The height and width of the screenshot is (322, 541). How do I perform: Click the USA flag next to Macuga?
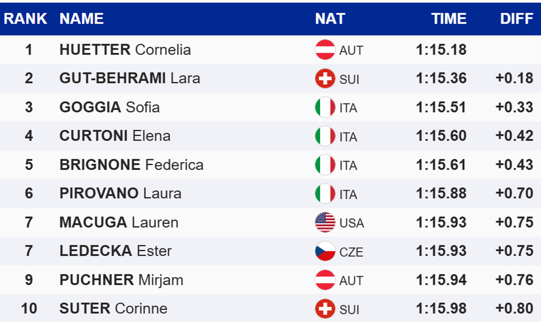point(325,222)
